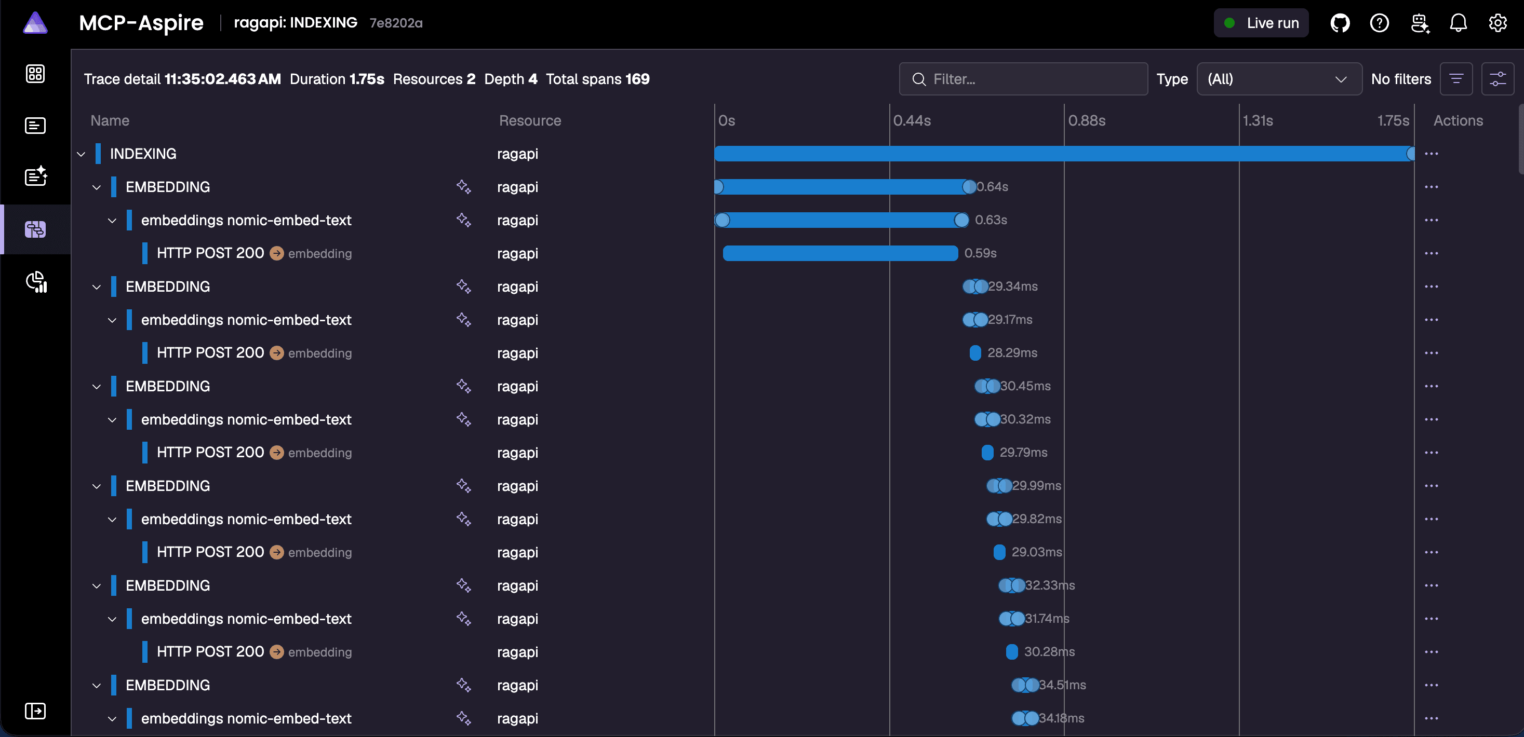Image resolution: width=1524 pixels, height=737 pixels.
Task: Click the Live run status indicator
Action: coord(1261,23)
